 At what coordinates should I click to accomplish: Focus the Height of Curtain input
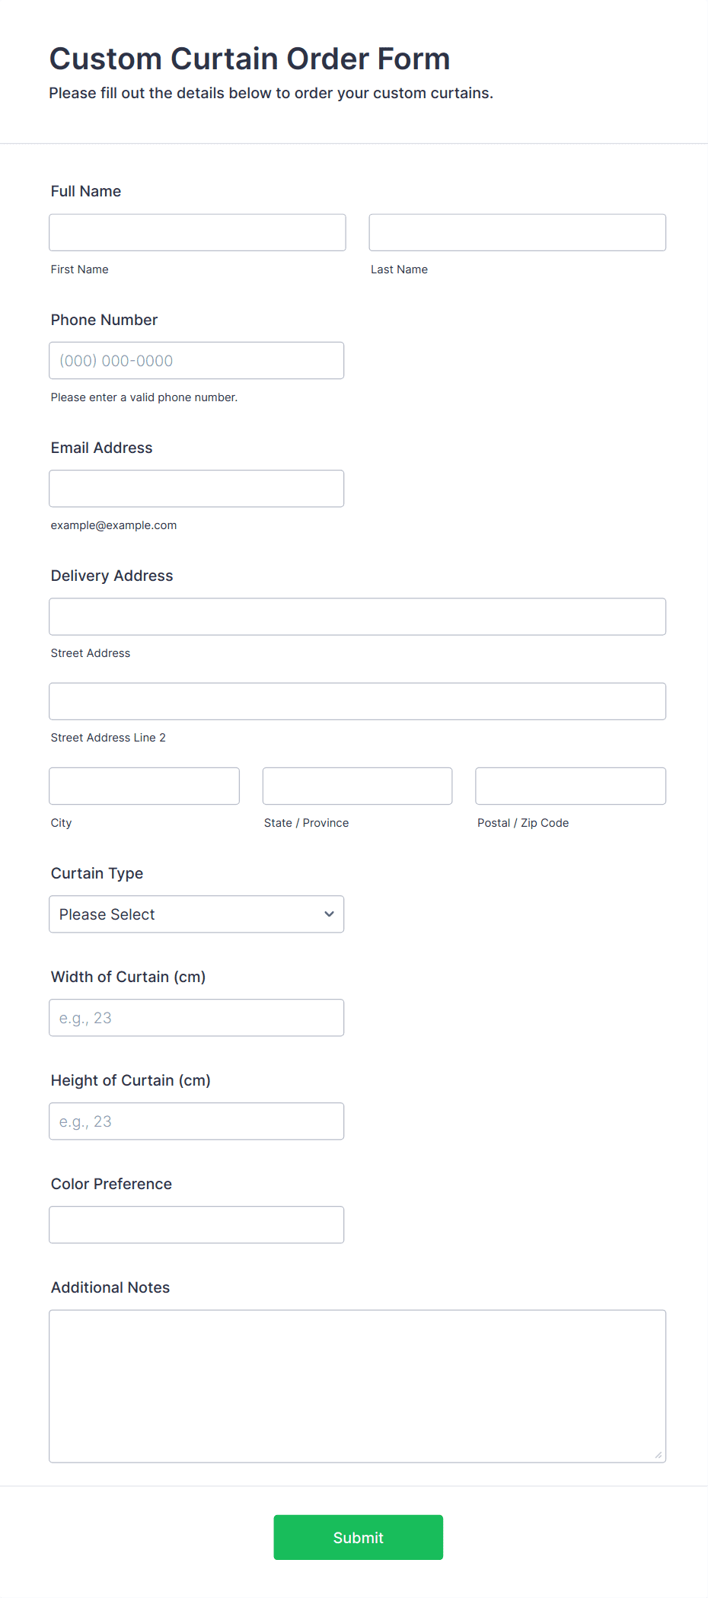(196, 1121)
